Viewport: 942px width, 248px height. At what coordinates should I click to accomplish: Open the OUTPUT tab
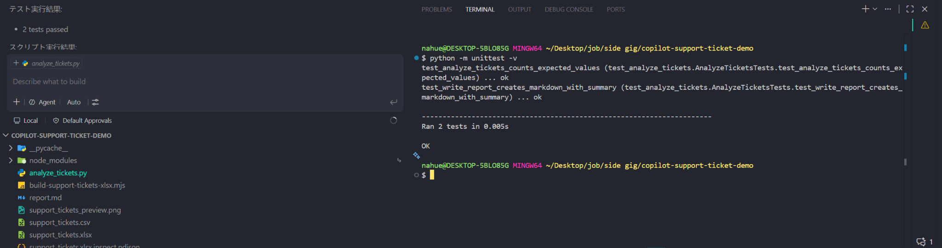point(519,9)
